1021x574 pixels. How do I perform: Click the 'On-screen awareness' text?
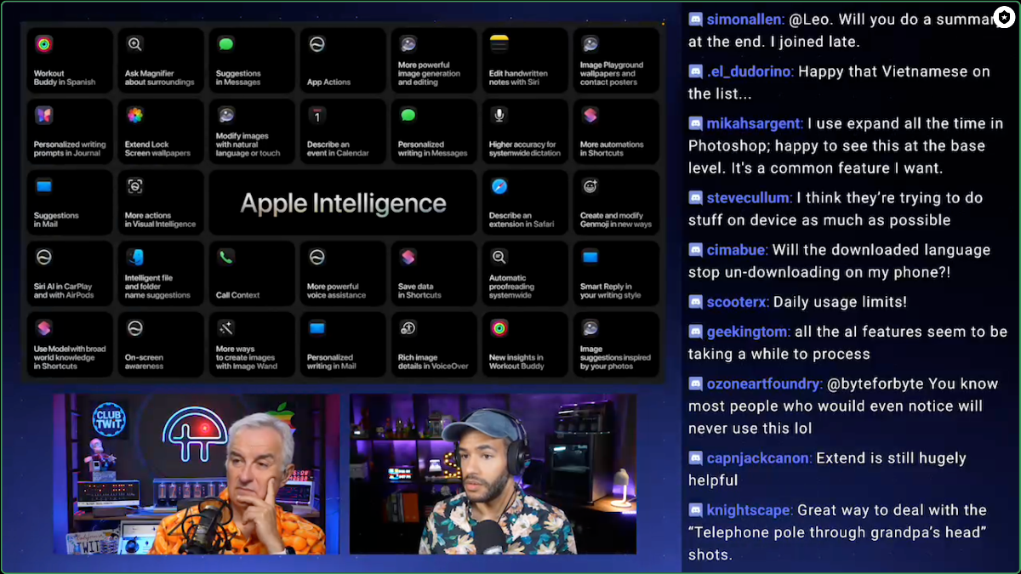145,361
